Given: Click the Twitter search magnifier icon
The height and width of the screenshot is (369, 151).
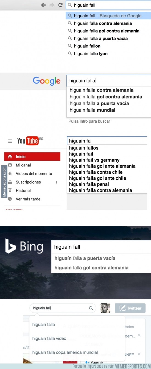Looking at the screenshot, I should (x=91, y=308).
